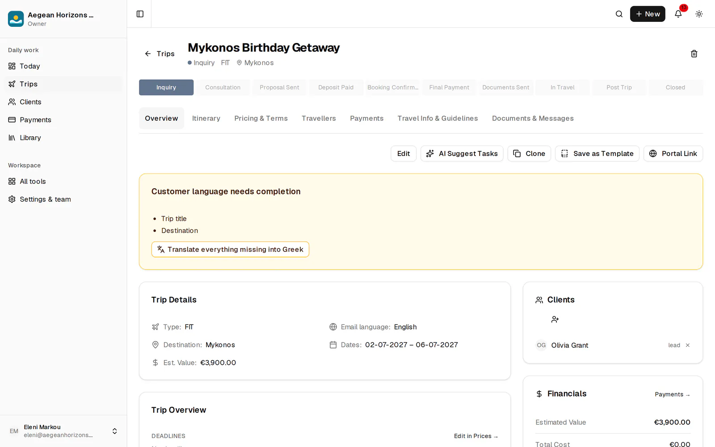
Task: Open Clients in the sidebar
Action: [x=63, y=102]
